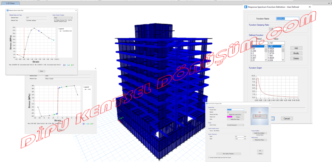Select value row 7.541 in the list
Viewport: 332px width, 162px height.
point(275,56)
